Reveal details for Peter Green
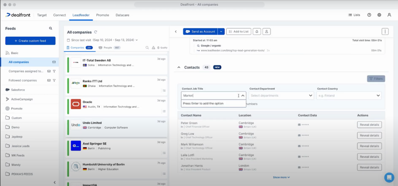 point(369,125)
